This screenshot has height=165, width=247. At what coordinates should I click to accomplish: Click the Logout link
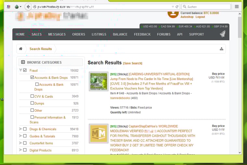200,17
